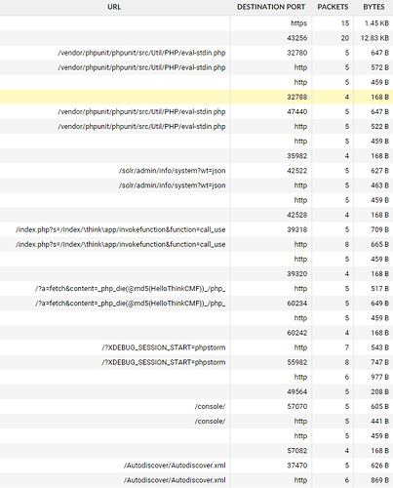
Task: Click the solr system URL on port 42522
Action: coord(172,171)
